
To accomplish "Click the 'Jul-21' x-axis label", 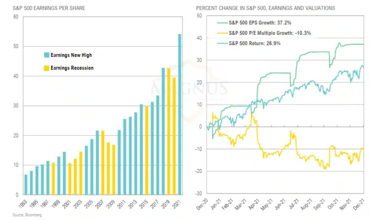I will point(293,205).
